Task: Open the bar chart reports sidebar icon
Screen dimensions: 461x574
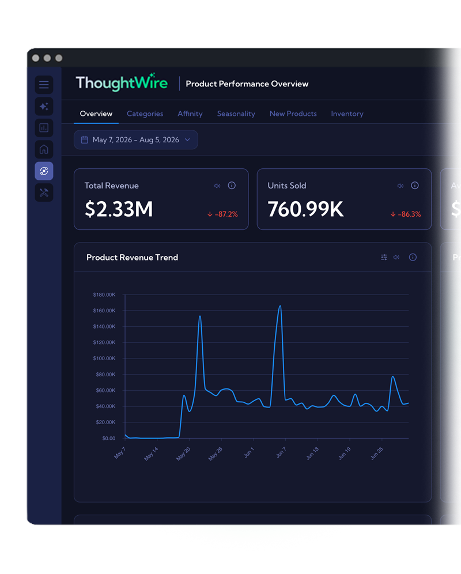Action: coord(44,128)
